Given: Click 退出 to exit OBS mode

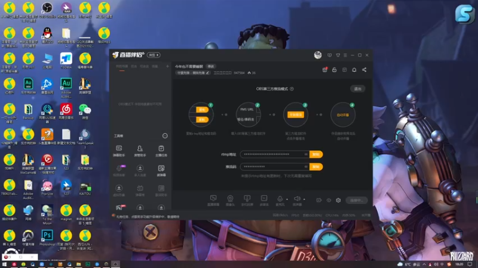Looking at the screenshot, I should 357,89.
